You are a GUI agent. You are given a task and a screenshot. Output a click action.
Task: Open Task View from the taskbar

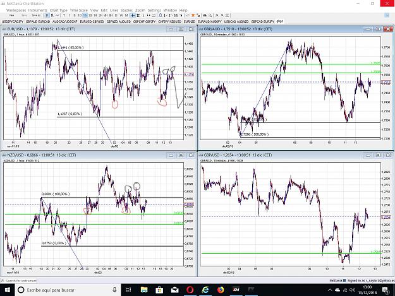128,290
